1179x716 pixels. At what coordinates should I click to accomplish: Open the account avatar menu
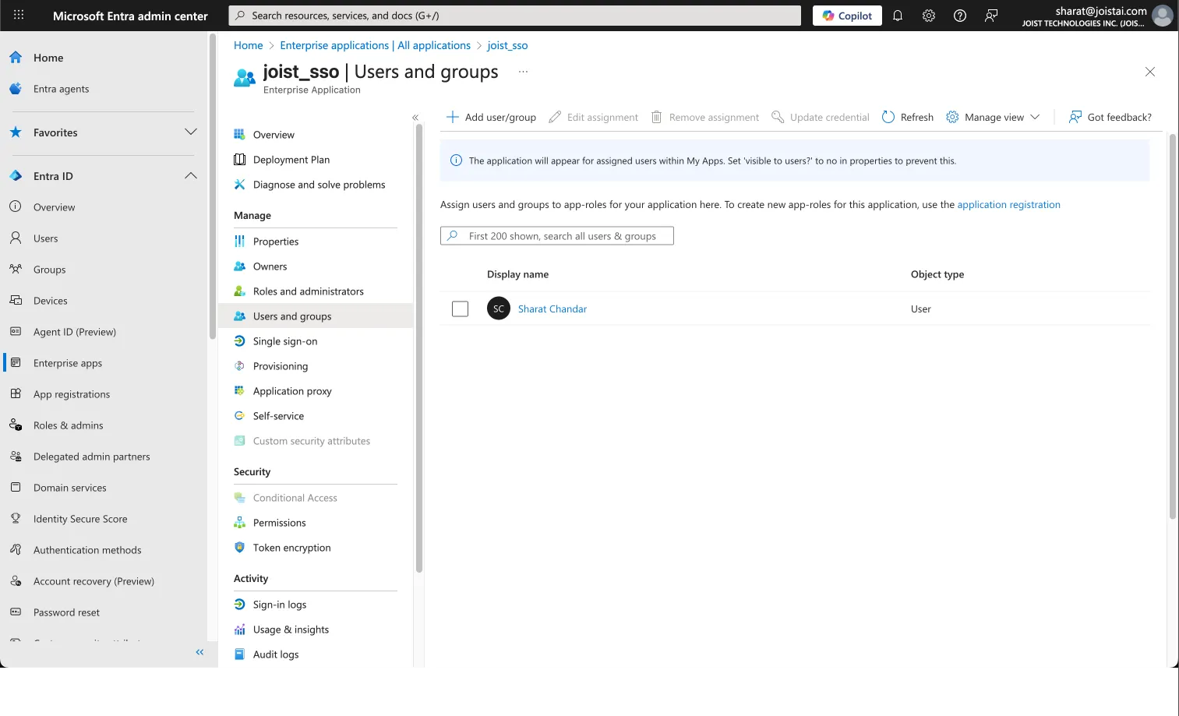pos(1162,16)
